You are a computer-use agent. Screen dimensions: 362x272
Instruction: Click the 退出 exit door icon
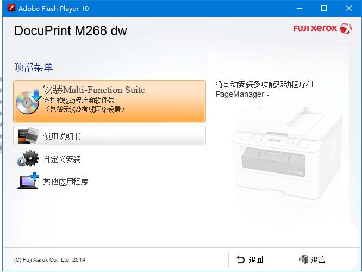(x=304, y=260)
